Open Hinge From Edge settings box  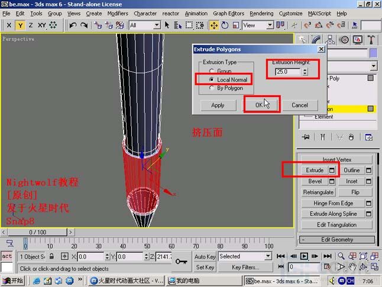(368, 203)
